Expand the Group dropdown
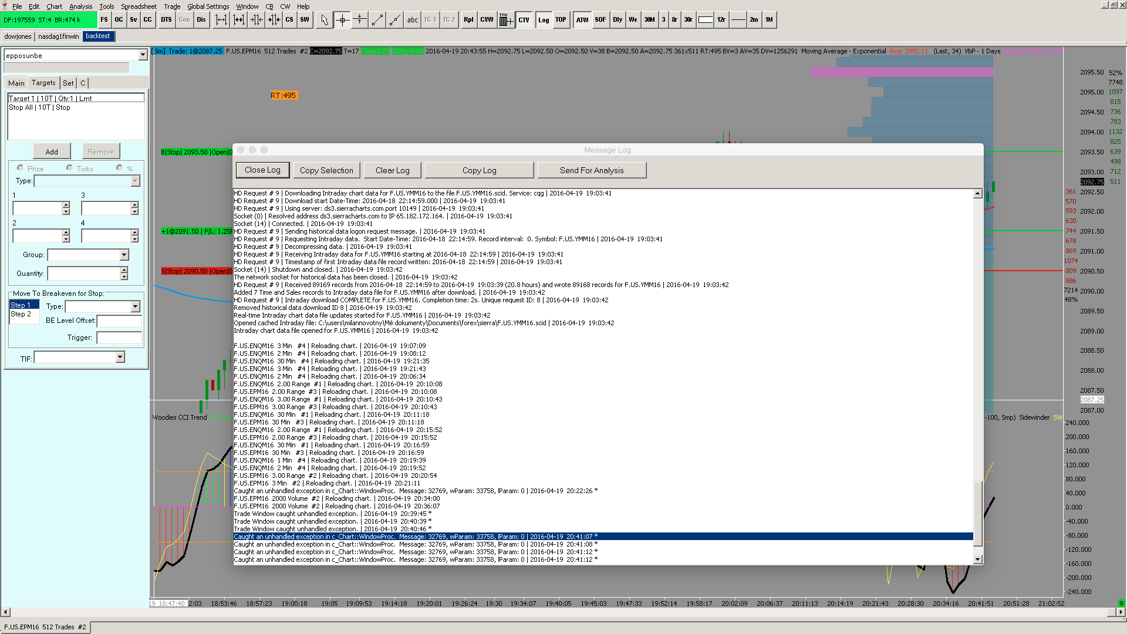The image size is (1127, 634). pyautogui.click(x=124, y=255)
